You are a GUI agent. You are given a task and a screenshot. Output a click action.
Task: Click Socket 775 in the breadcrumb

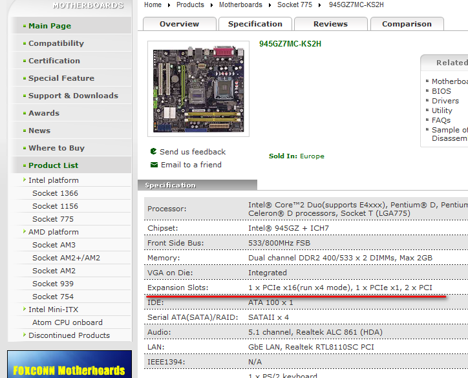click(295, 5)
